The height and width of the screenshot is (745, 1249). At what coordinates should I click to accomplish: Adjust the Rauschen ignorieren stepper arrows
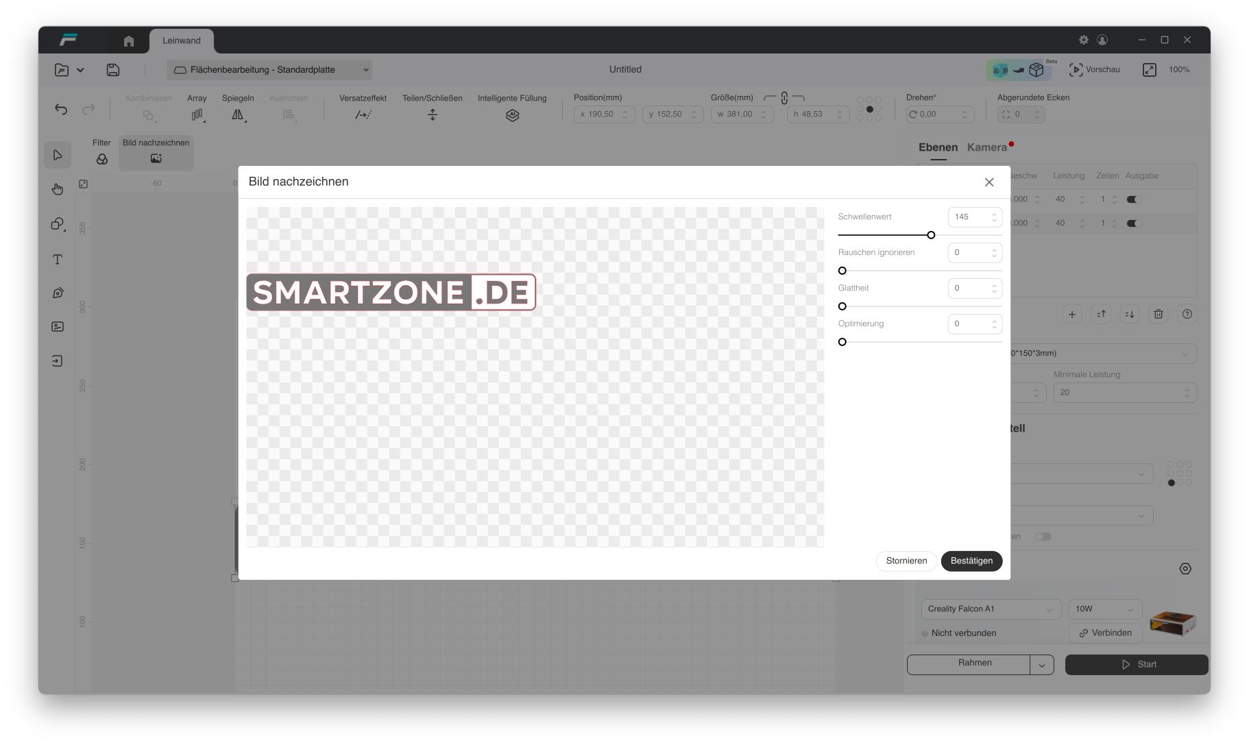click(994, 253)
